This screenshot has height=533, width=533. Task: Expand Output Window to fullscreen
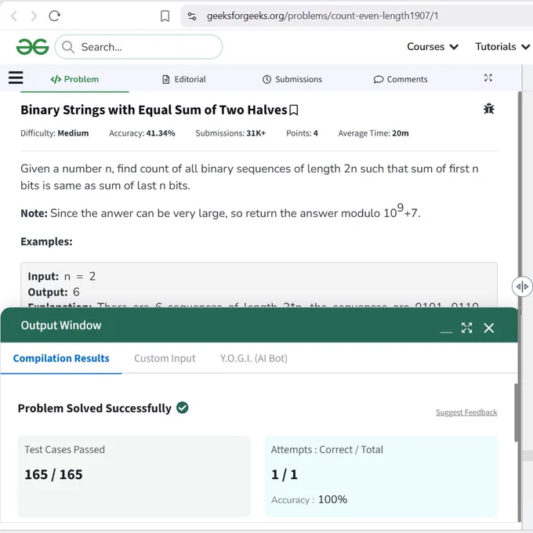pos(466,328)
